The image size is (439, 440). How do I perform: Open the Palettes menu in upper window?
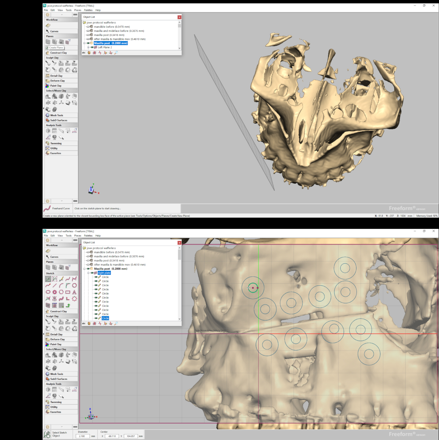pos(88,10)
